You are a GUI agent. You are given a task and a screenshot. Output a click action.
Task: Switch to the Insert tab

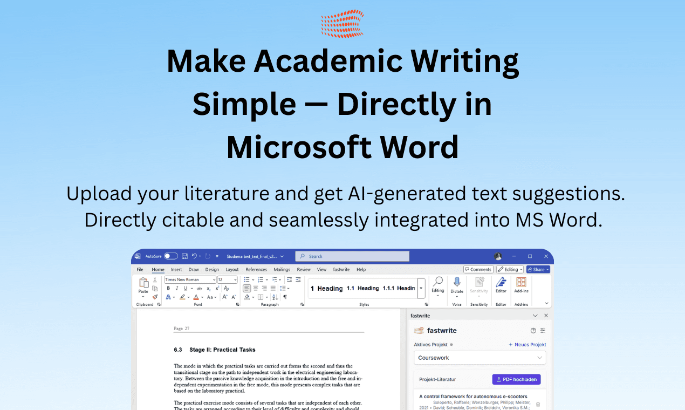[x=176, y=270]
